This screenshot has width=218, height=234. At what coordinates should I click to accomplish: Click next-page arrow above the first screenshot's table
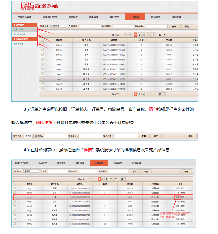click(x=148, y=35)
